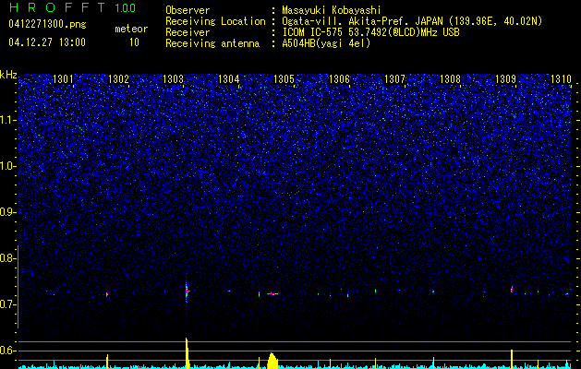
Task: Click the Receiving Location label
Action: pos(215,21)
